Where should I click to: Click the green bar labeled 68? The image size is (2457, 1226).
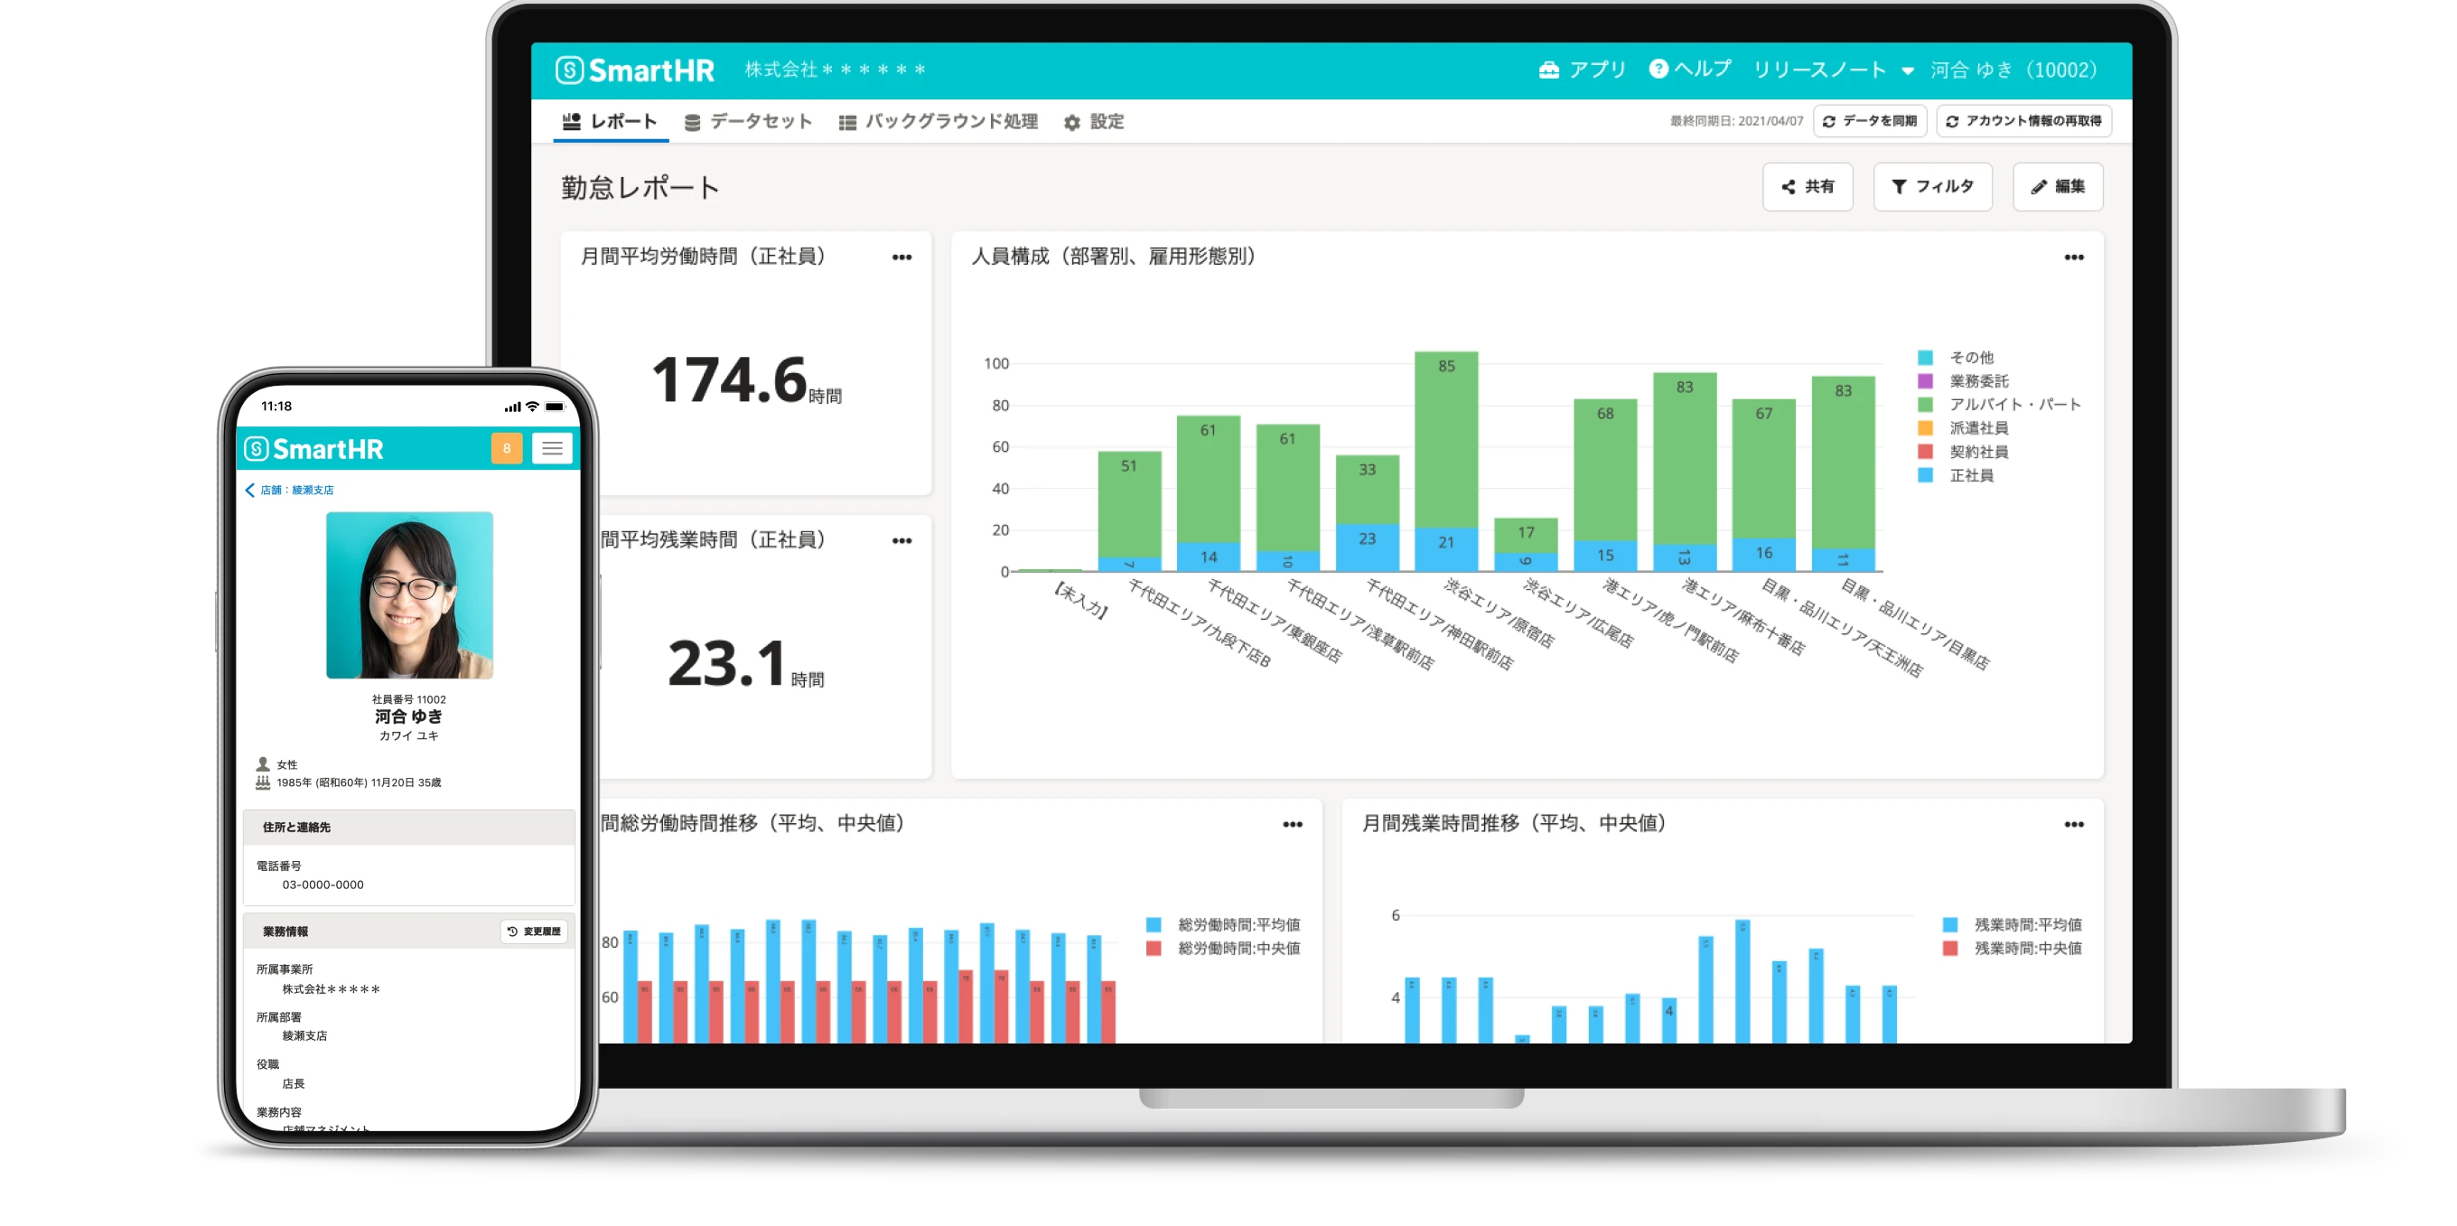pyautogui.click(x=1605, y=470)
